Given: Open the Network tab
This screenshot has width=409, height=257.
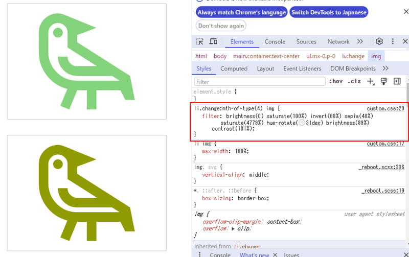Looking at the screenshot, I should click(x=338, y=42).
